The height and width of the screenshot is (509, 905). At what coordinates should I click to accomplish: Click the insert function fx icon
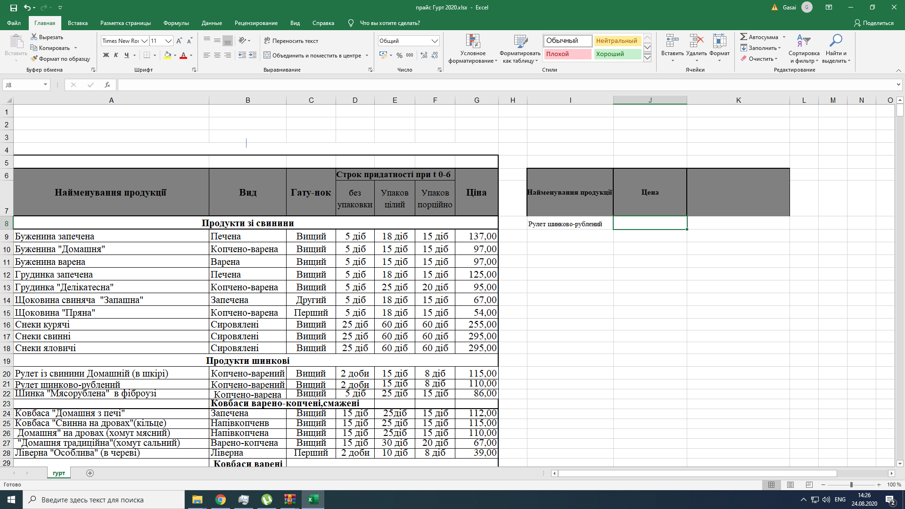(x=107, y=85)
